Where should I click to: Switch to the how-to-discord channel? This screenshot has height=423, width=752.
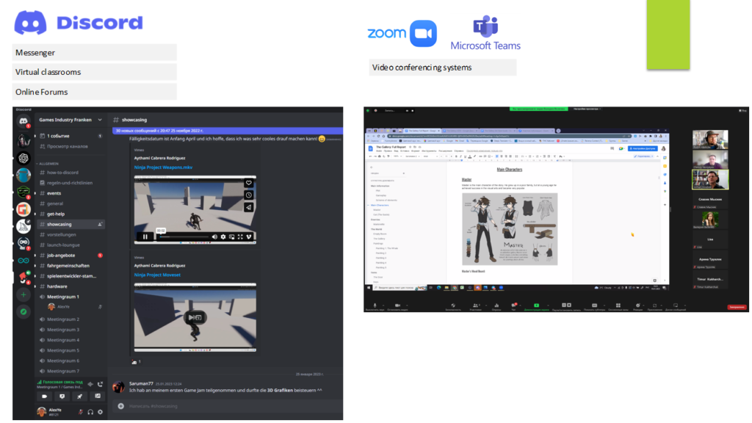click(70, 172)
